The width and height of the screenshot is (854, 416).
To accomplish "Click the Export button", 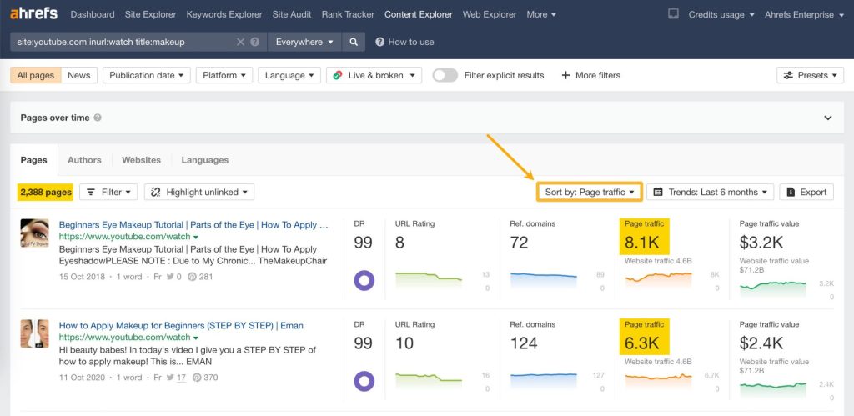I will [806, 192].
